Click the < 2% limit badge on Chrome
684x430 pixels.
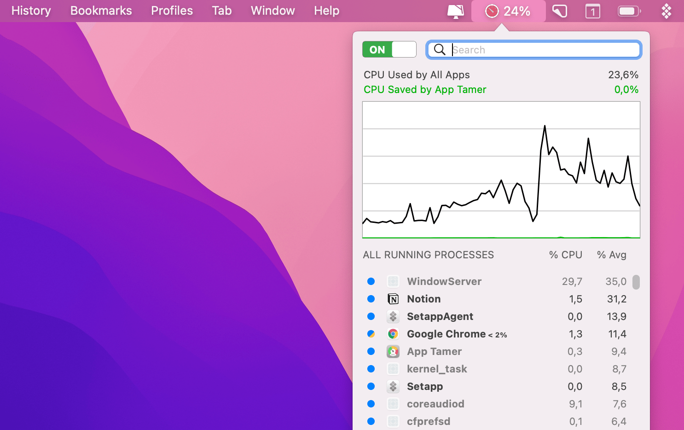click(x=498, y=335)
